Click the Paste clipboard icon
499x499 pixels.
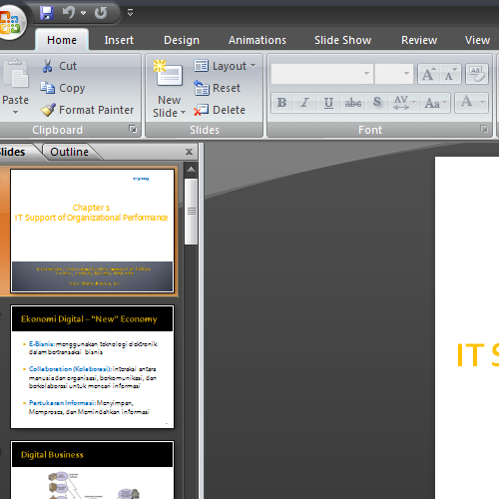coord(16,73)
